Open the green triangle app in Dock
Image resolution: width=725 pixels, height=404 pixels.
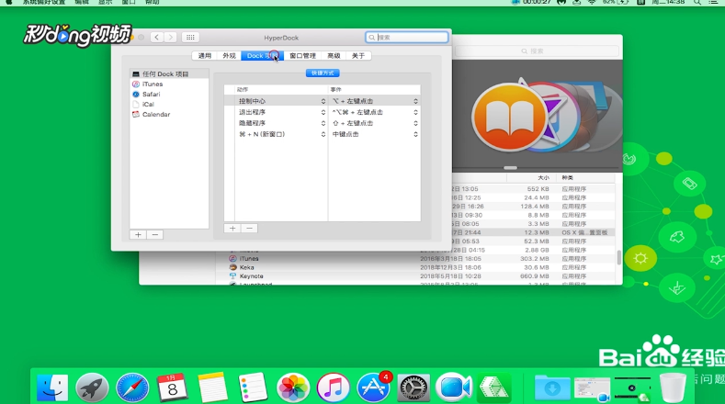[493, 387]
